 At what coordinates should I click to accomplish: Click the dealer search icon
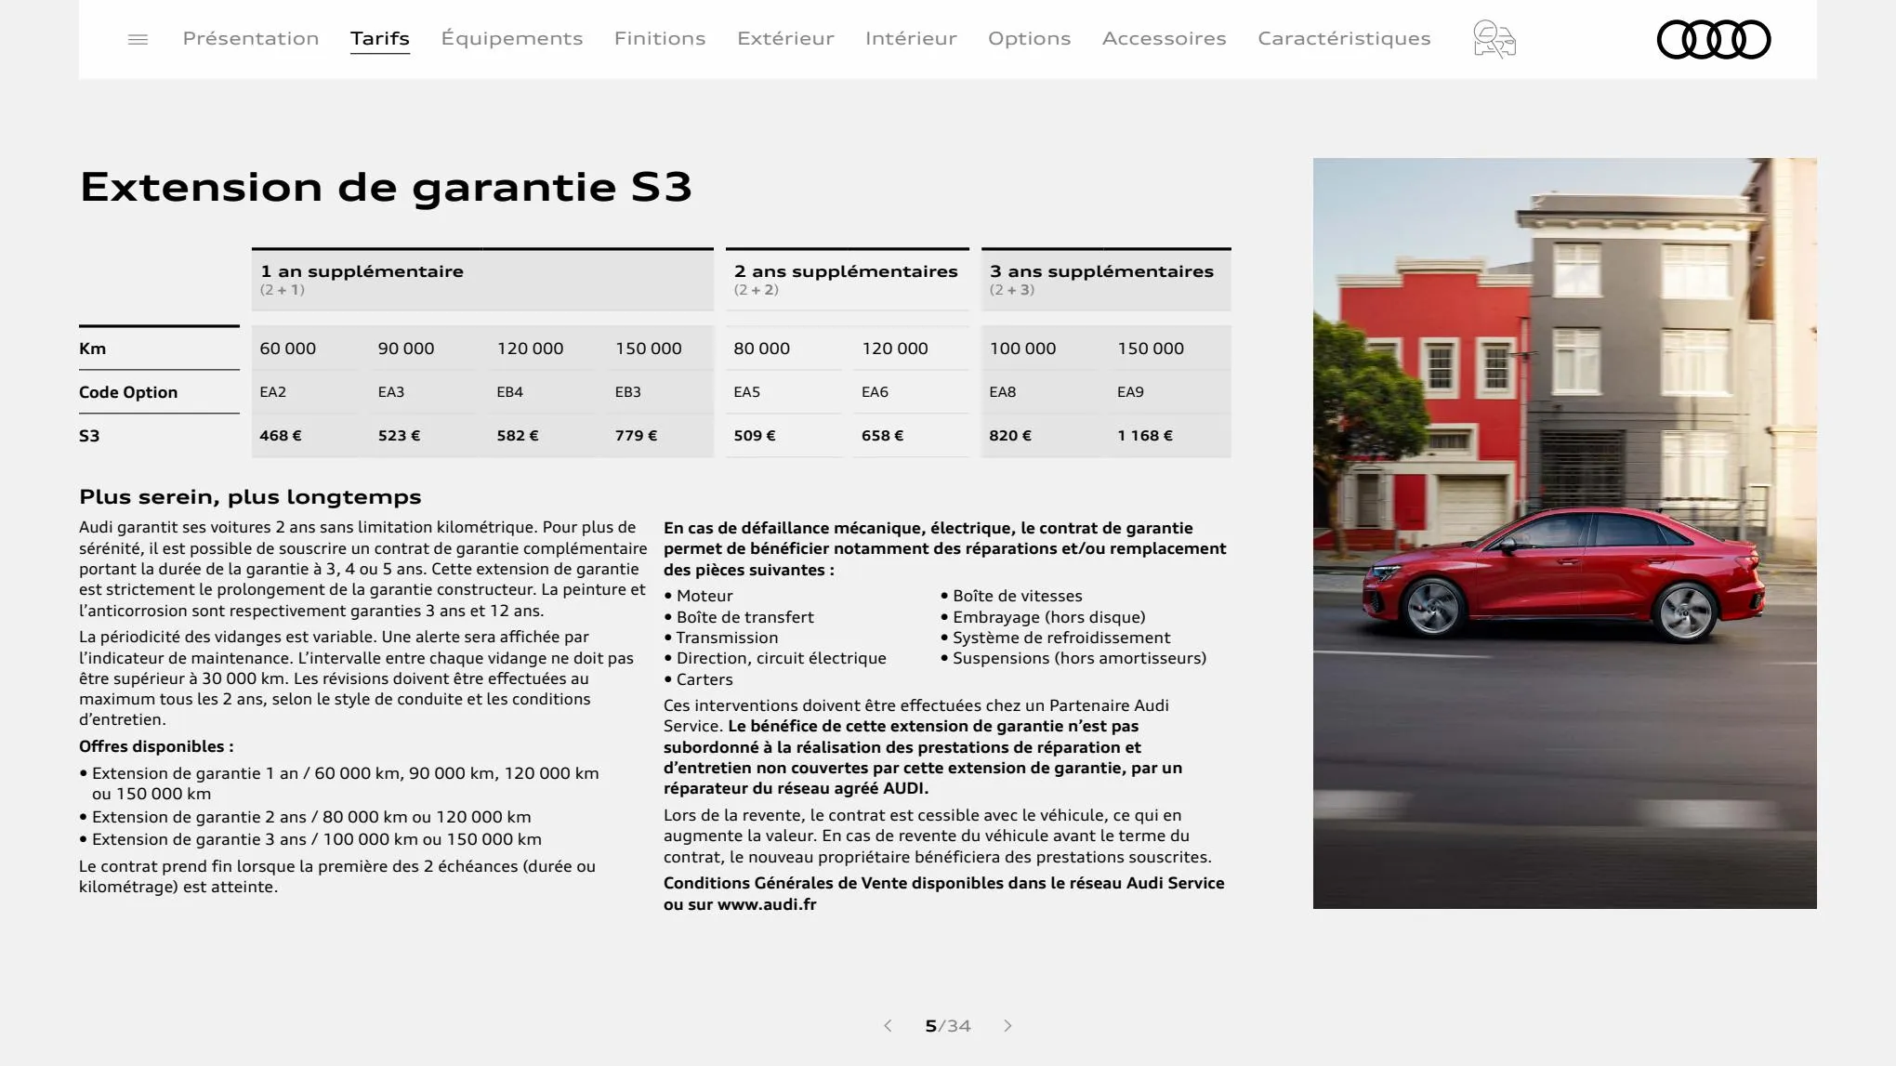(1494, 39)
